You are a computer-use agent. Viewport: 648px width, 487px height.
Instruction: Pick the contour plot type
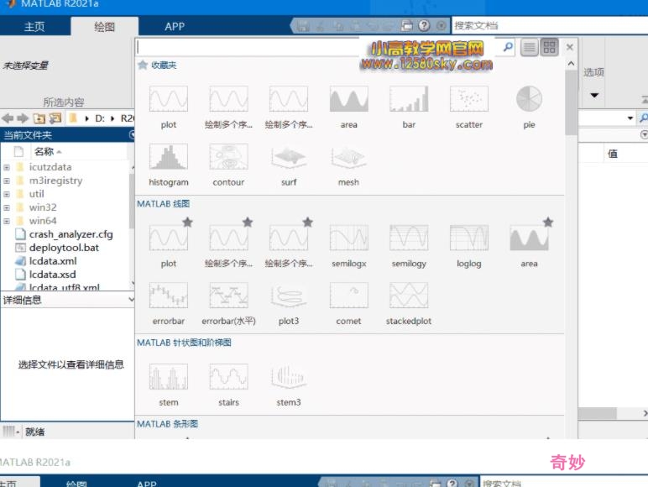click(228, 164)
